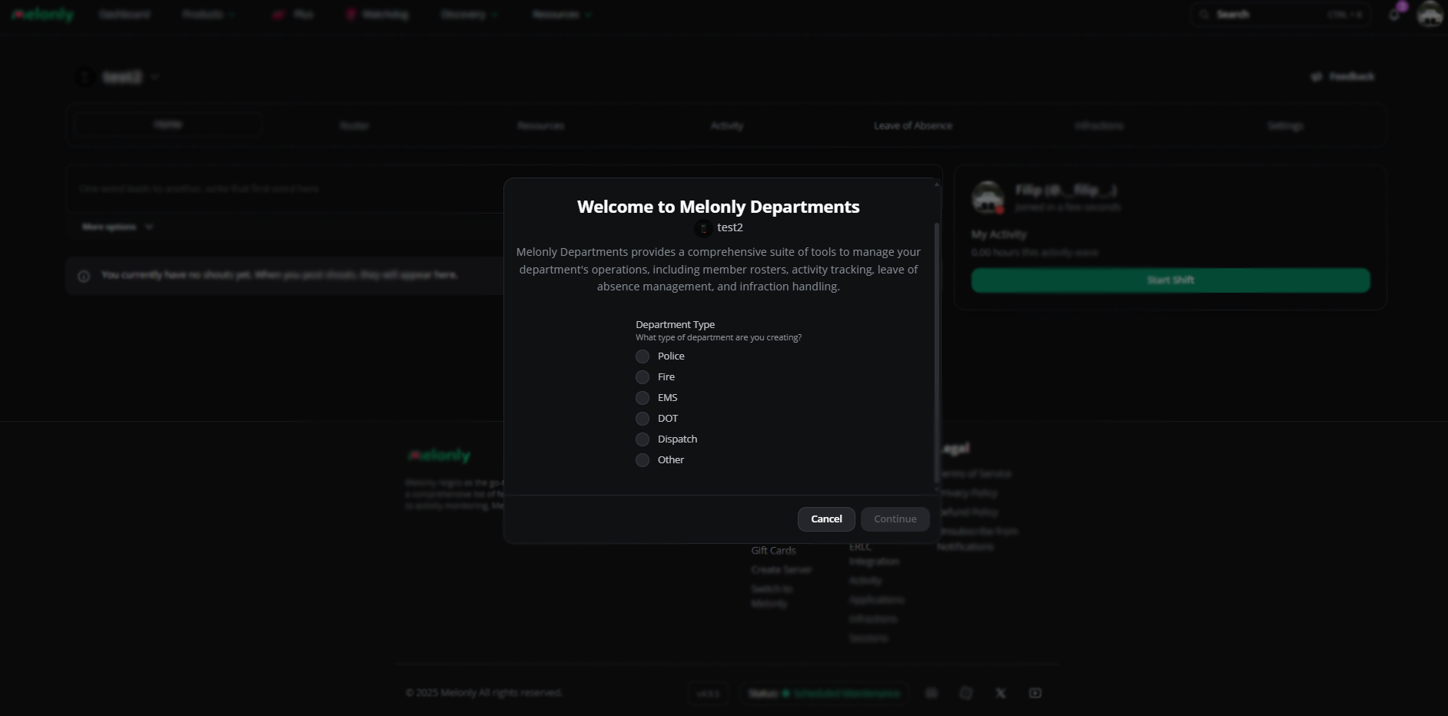Open the Feedback link
Screen dimensions: 1448x716
pos(1343,77)
